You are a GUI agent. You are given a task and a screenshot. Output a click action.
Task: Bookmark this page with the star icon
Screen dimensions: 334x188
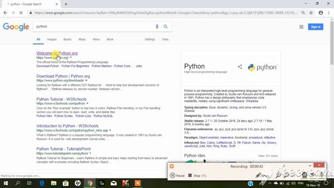click(311, 13)
